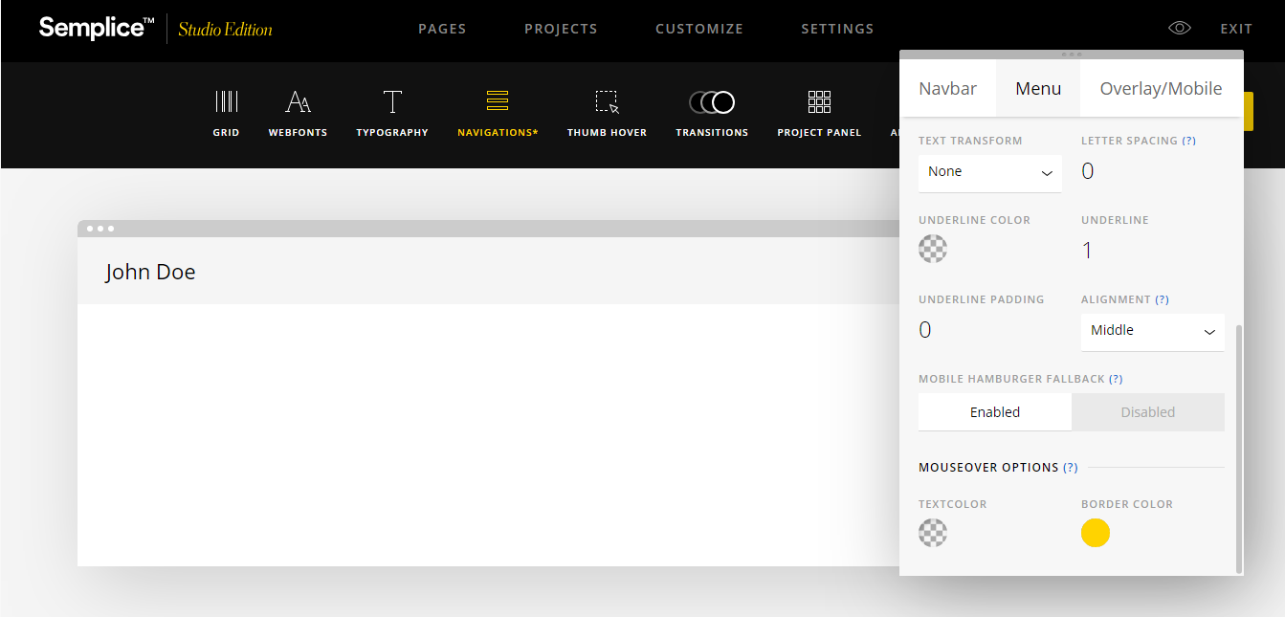The image size is (1285, 617).
Task: Open the Alignment dropdown set to Middle
Action: (x=1152, y=331)
